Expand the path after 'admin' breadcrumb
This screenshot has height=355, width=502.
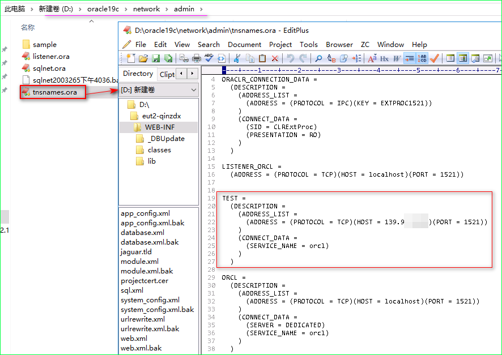pyautogui.click(x=202, y=9)
